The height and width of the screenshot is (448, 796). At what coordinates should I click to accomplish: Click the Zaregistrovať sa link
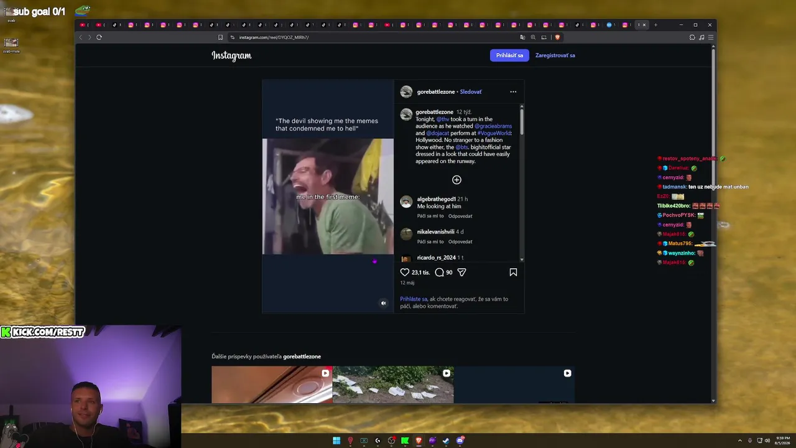pos(555,55)
